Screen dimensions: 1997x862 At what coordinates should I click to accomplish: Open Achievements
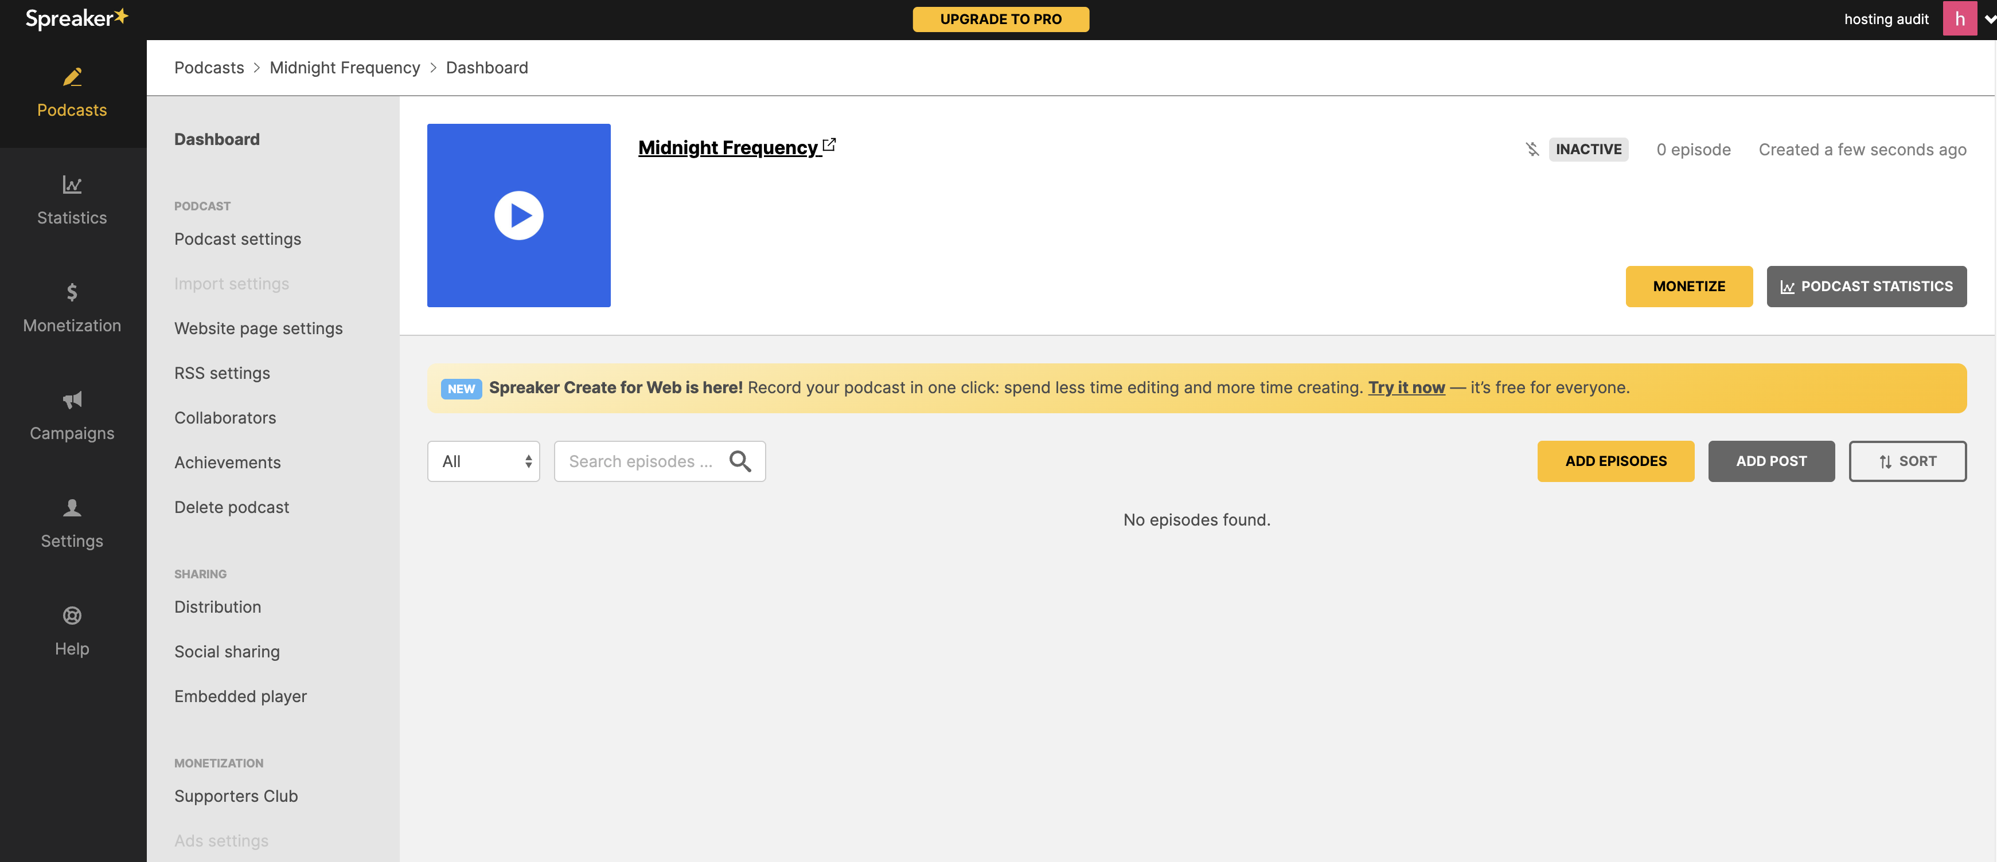[x=227, y=463]
